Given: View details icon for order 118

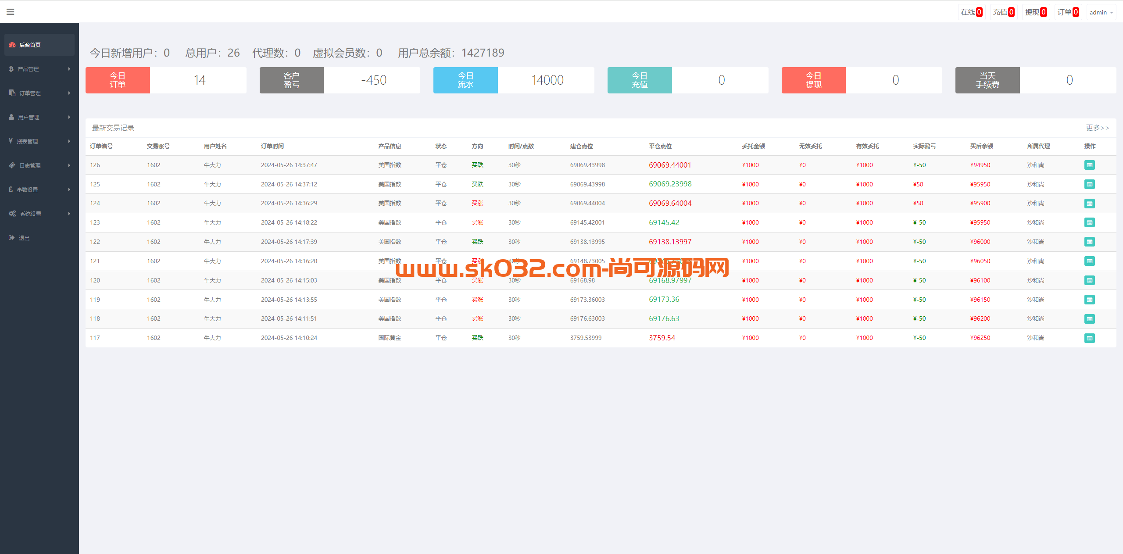Looking at the screenshot, I should click(1089, 319).
